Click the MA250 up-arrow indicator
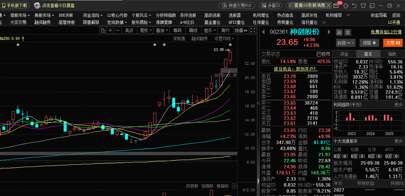 click(x=23, y=38)
